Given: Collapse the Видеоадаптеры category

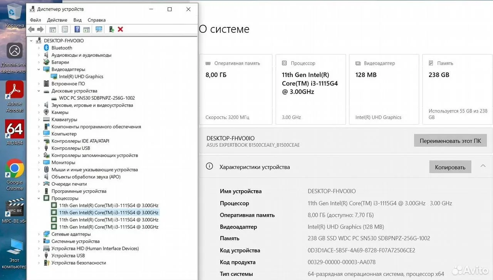Looking at the screenshot, I should coord(39,69).
